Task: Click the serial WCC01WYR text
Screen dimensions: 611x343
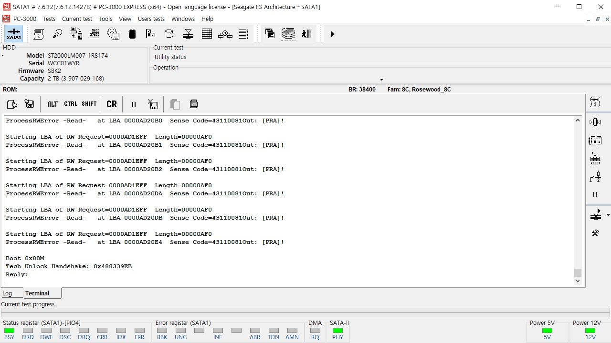Action: click(x=63, y=63)
